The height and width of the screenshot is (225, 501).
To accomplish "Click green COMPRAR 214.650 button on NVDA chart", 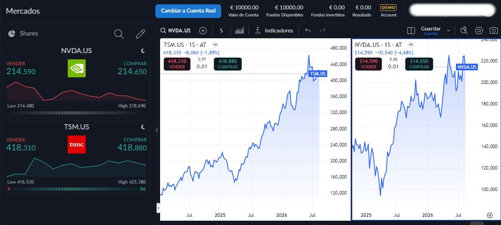I will (x=419, y=64).
